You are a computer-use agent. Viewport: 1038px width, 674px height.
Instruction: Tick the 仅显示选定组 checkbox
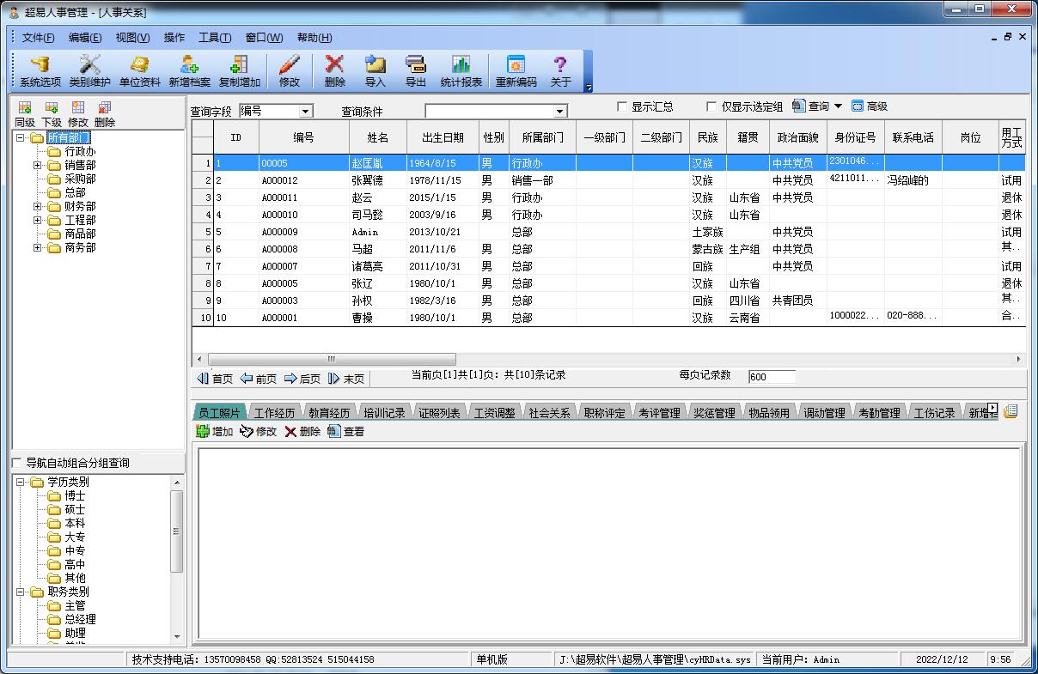711,106
